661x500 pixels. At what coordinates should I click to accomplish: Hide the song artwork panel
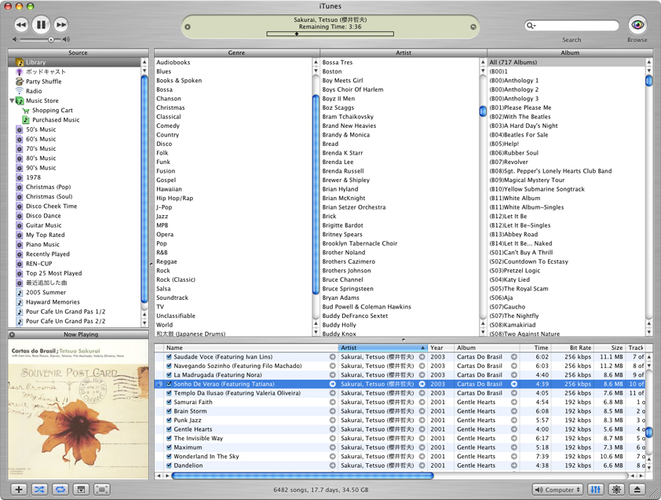click(x=81, y=490)
